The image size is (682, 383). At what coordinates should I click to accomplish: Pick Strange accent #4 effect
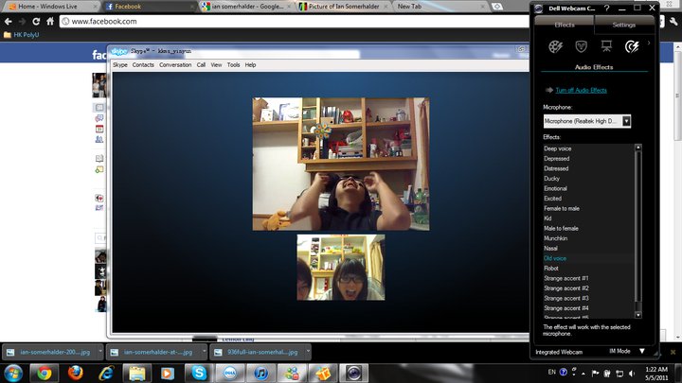[x=565, y=308]
